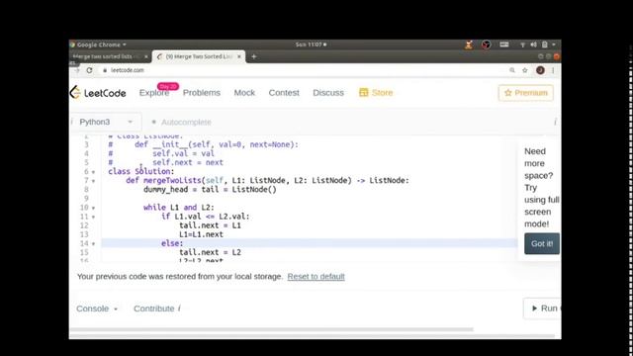Screen dimensions: 633x356
Task: Open the network indicator in top panel
Action: (x=522, y=44)
